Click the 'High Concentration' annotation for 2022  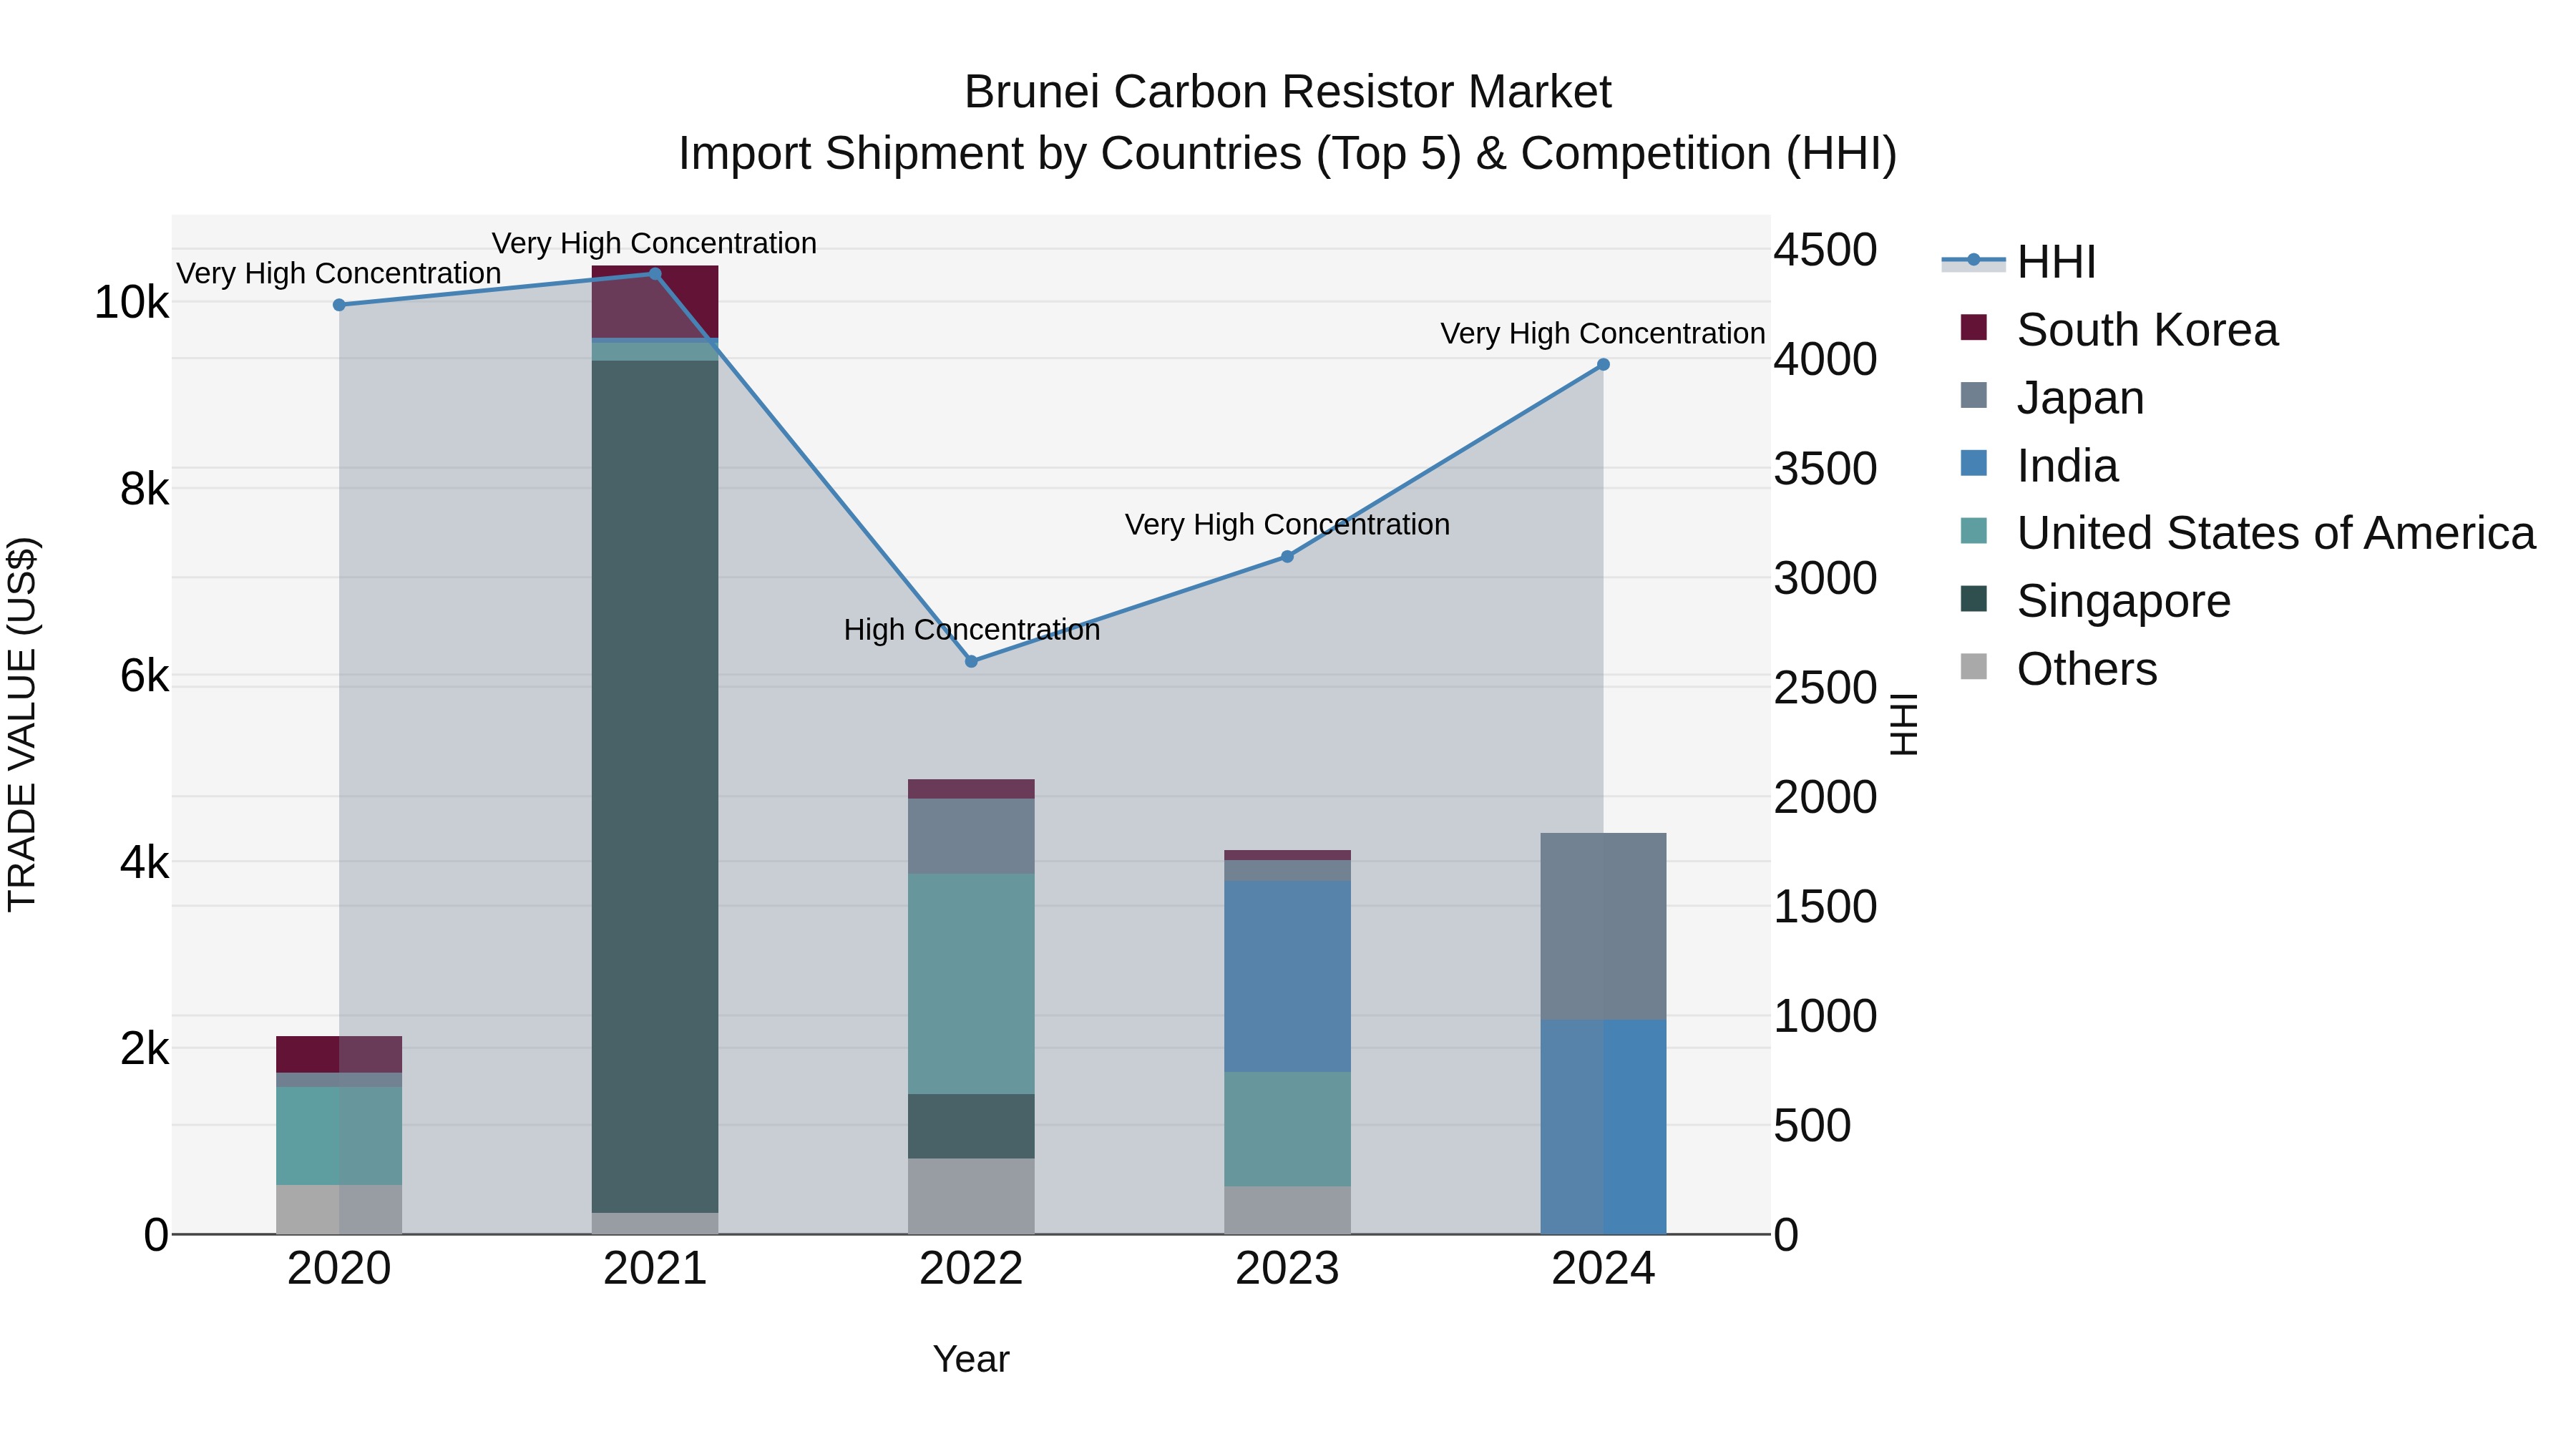[x=972, y=630]
